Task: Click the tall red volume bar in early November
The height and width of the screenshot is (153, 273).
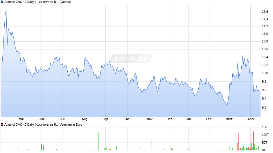Action: 152,145
